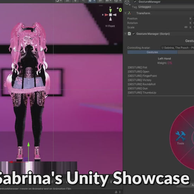Collapse the Gesture Manager (Script) foldout
The height and width of the screenshot is (194, 194).
pyautogui.click(x=125, y=34)
